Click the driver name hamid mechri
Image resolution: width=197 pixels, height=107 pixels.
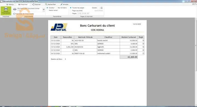(103, 41)
